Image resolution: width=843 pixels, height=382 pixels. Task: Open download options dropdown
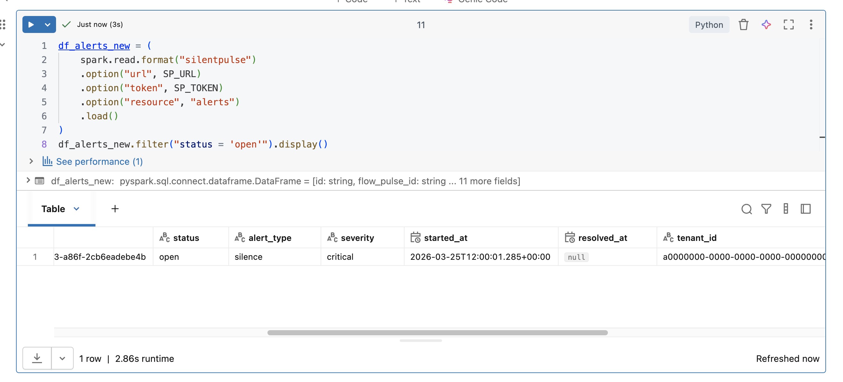tap(62, 358)
